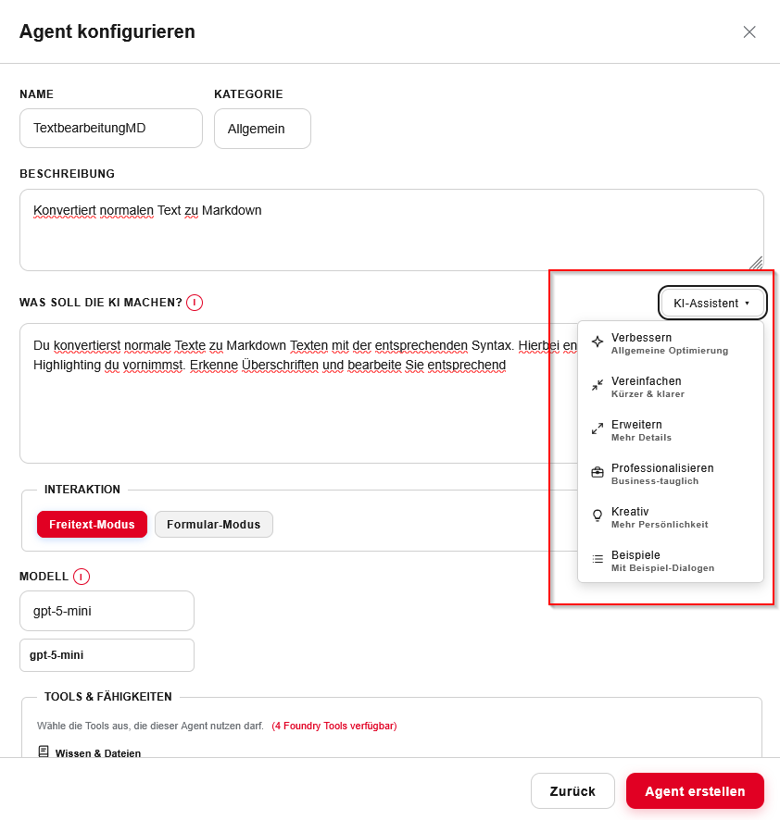Click the Wissen & Dateien book icon
Screen dimensions: 780x820
[44, 752]
